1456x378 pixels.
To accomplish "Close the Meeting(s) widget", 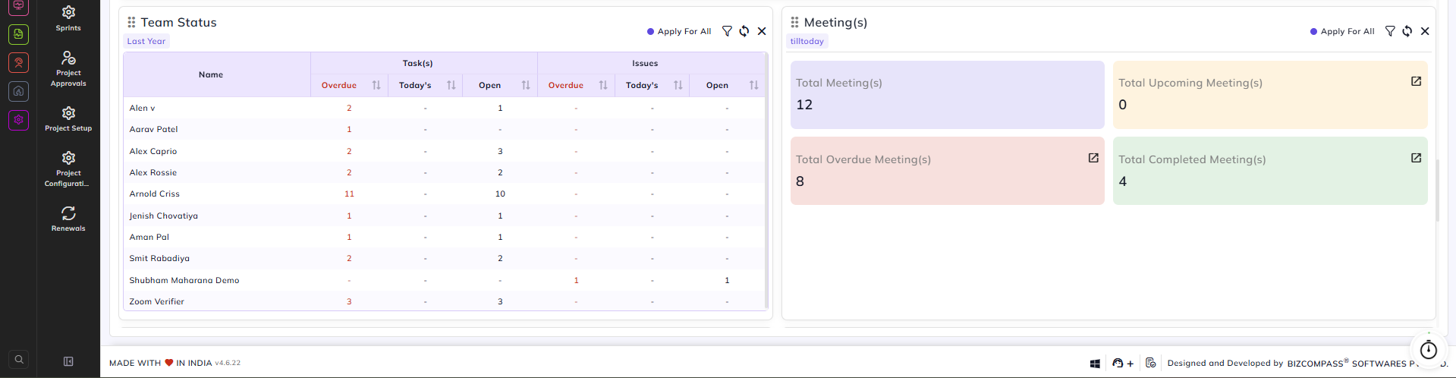I will pyautogui.click(x=1425, y=31).
